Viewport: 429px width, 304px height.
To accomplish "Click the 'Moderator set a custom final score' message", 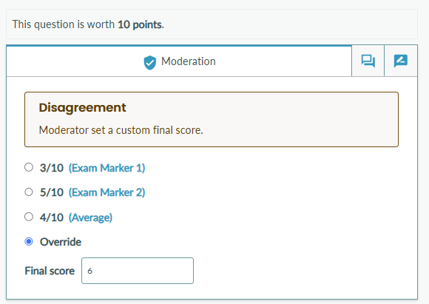I will point(121,130).
